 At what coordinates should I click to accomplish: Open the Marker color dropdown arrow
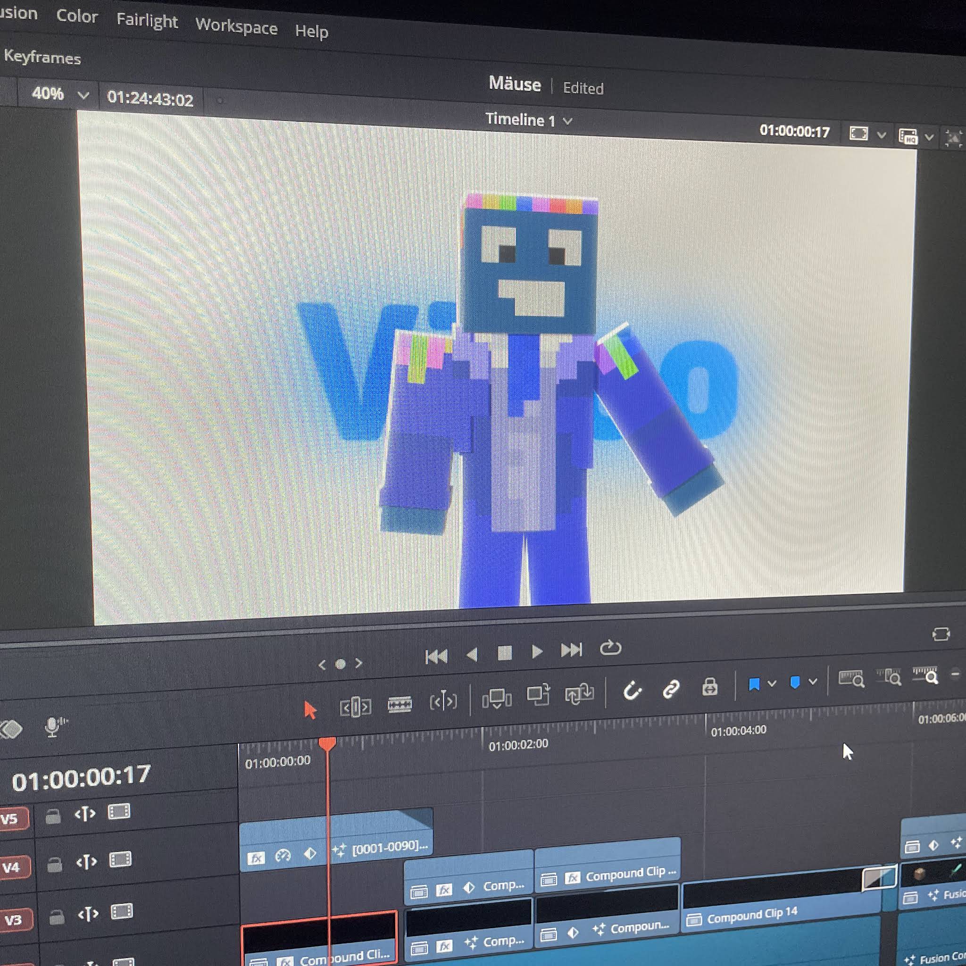click(x=813, y=681)
